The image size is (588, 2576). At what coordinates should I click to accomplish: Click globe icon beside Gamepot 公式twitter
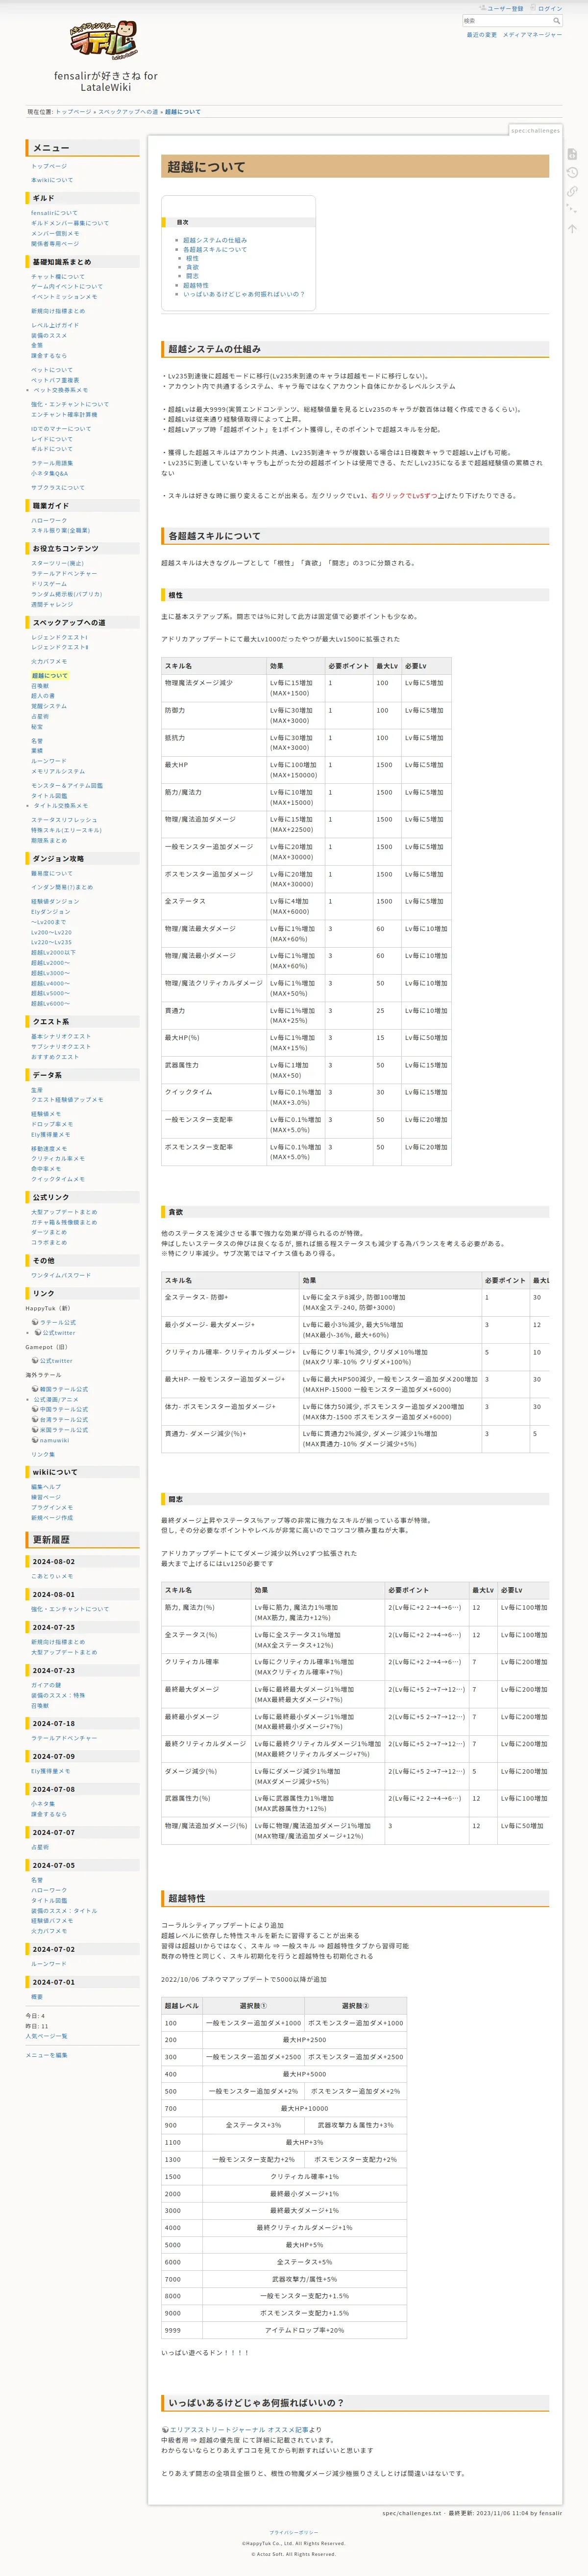(35, 1360)
